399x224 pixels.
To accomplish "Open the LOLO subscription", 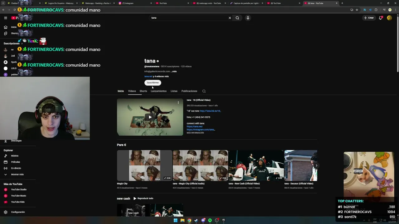I will point(10,68).
